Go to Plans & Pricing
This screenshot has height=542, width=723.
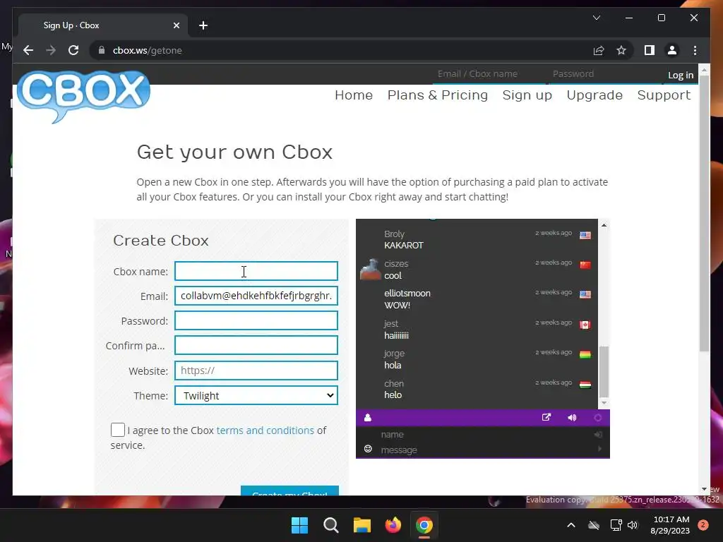(x=438, y=95)
